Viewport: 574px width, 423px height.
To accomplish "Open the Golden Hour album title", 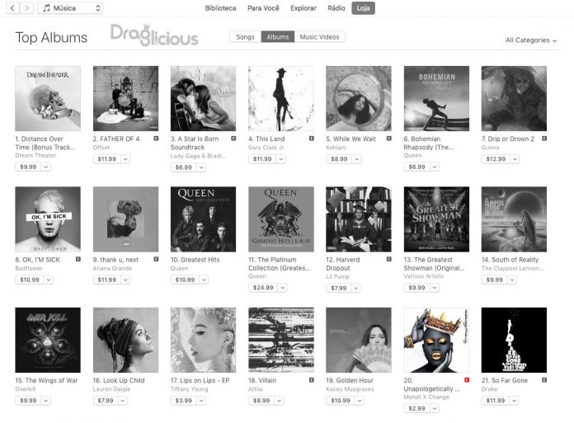I will click(x=350, y=381).
